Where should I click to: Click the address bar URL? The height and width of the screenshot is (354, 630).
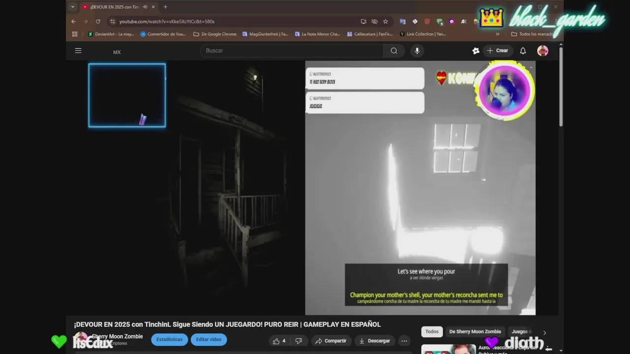(x=167, y=22)
